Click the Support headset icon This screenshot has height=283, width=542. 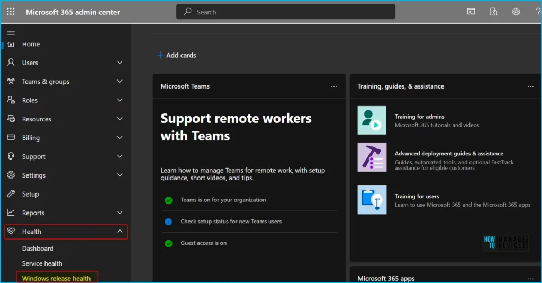(11, 156)
